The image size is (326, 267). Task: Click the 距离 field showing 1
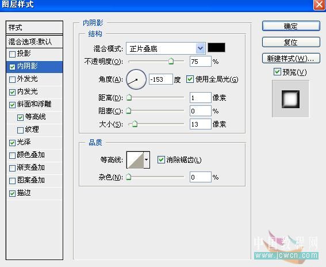point(201,98)
